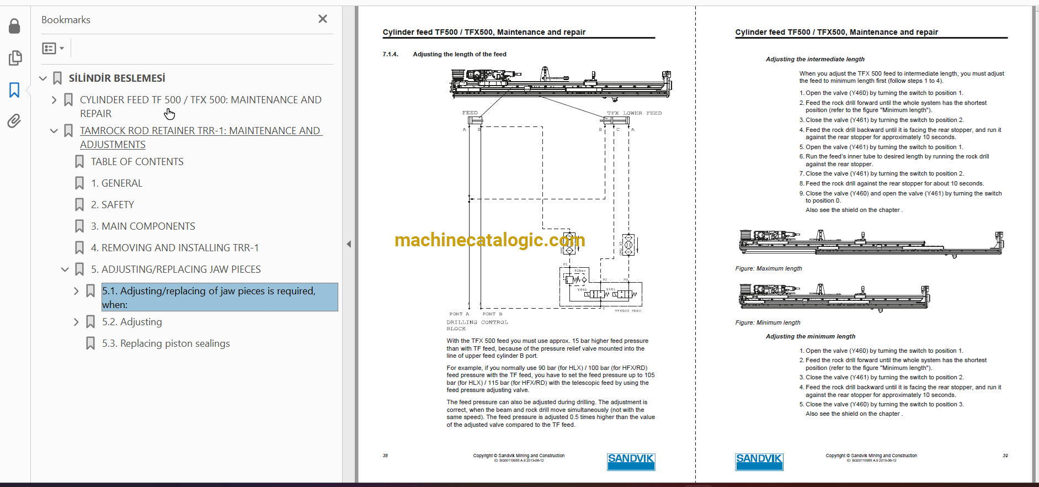Screen dimensions: 1039x487
Task: Click the Sandvik logo on page 38
Action: [631, 462]
